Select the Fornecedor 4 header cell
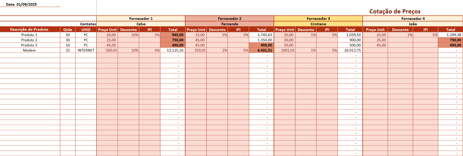Image resolution: width=463 pixels, height=156 pixels. click(x=413, y=19)
